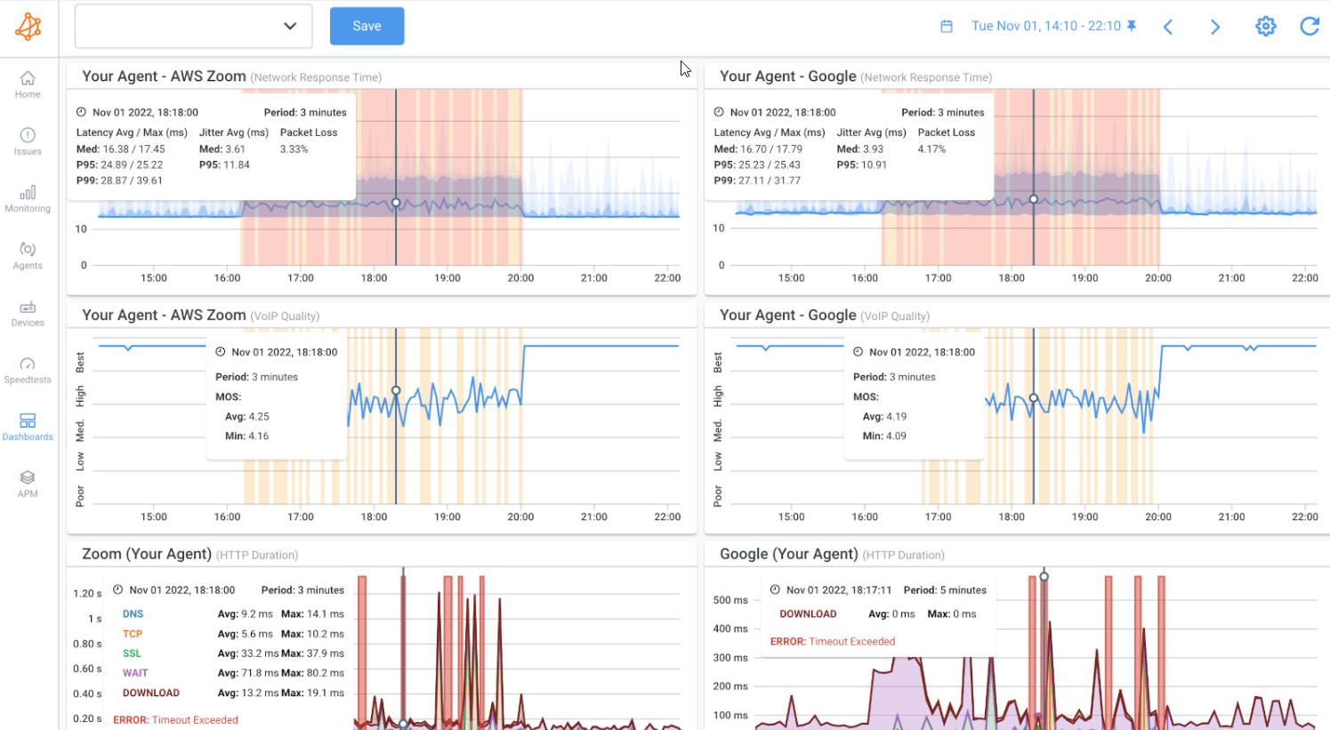1330x730 pixels.
Task: Select the Agents icon in the sidebar
Action: pyautogui.click(x=28, y=256)
